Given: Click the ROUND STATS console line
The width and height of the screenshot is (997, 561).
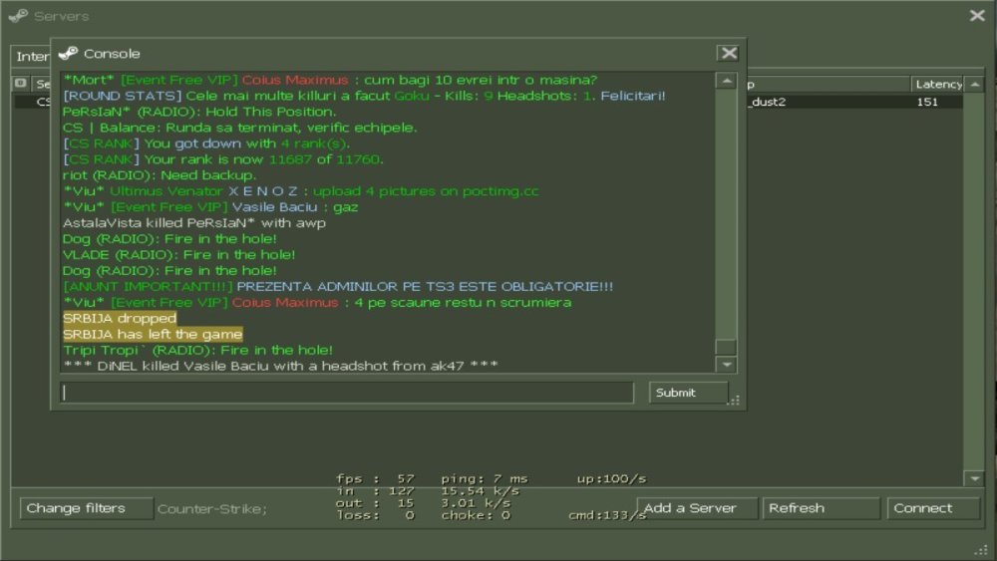Looking at the screenshot, I should 364,96.
